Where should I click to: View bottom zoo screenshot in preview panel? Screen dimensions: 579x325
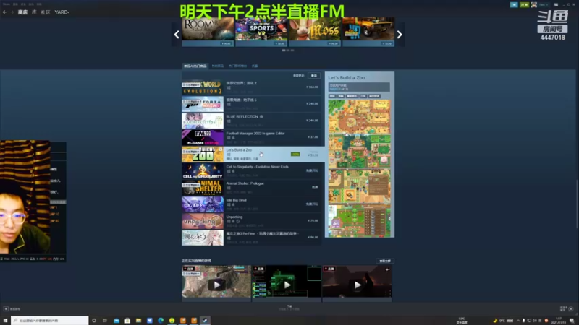tap(359, 220)
